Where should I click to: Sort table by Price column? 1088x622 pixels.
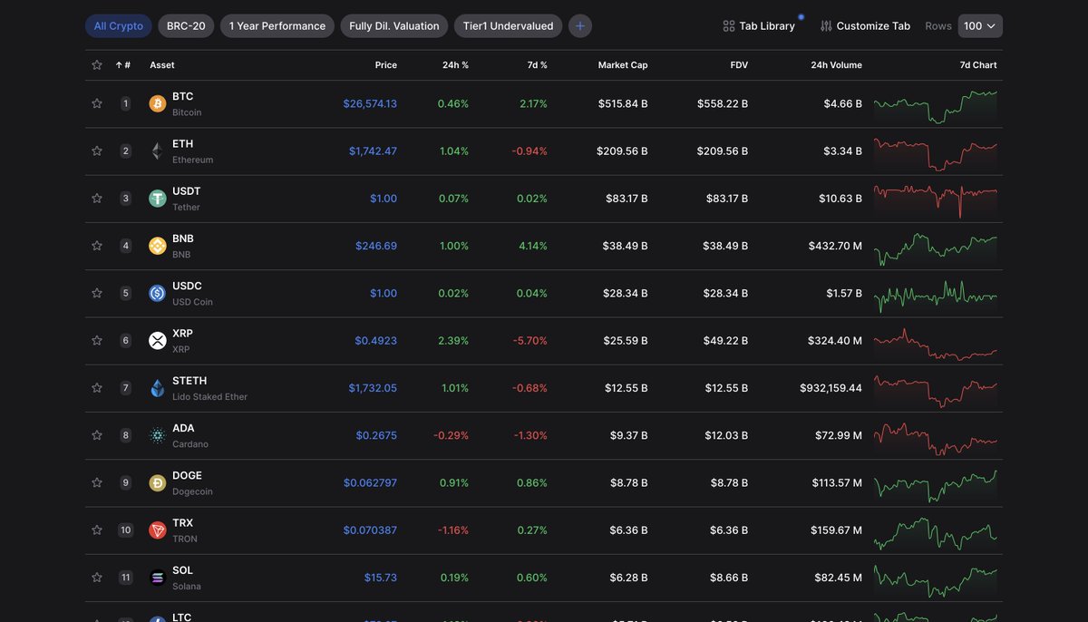click(386, 65)
